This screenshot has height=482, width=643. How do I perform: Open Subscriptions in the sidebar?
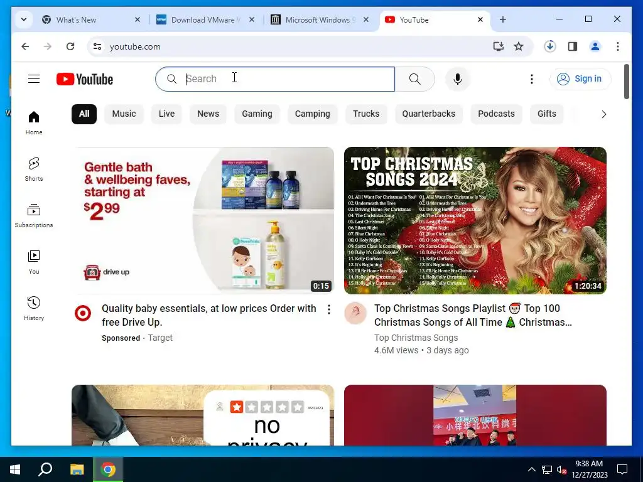pos(34,216)
